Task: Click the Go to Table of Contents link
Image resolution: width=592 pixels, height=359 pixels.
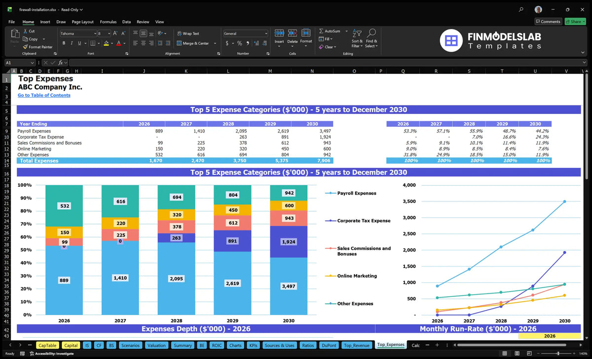Action: pyautogui.click(x=44, y=95)
